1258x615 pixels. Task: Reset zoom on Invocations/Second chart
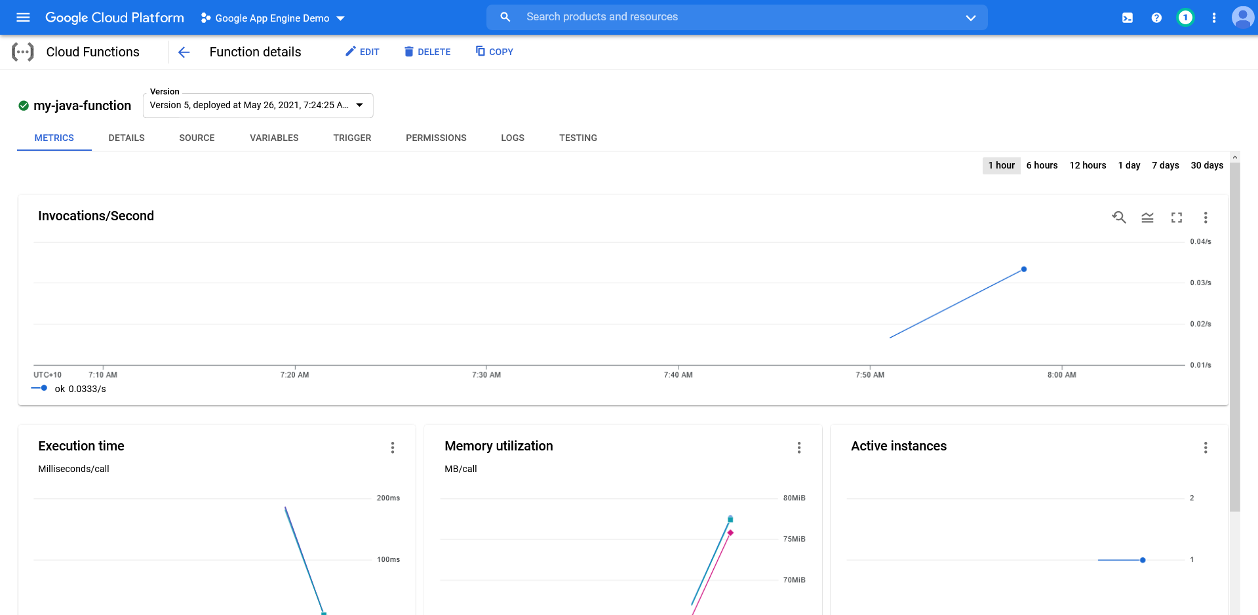[x=1118, y=218]
